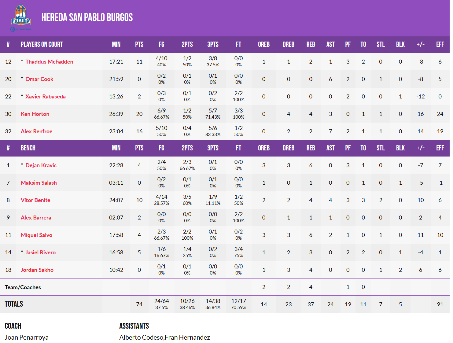Click the Maksim Salash link
The height and width of the screenshot is (343, 453).
click(39, 183)
